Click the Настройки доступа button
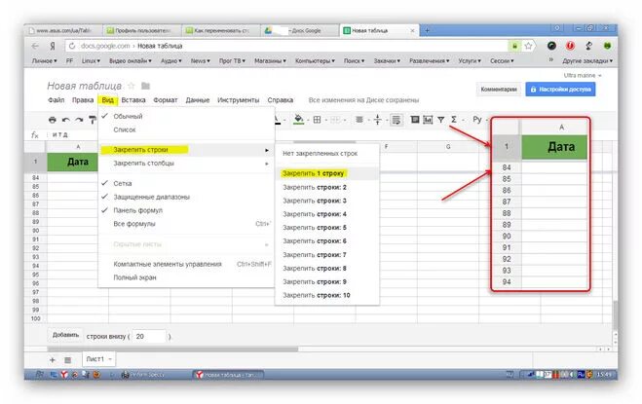 coord(560,89)
